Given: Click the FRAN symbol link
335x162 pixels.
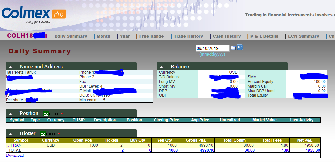Looking at the screenshot, I should tap(16, 145).
